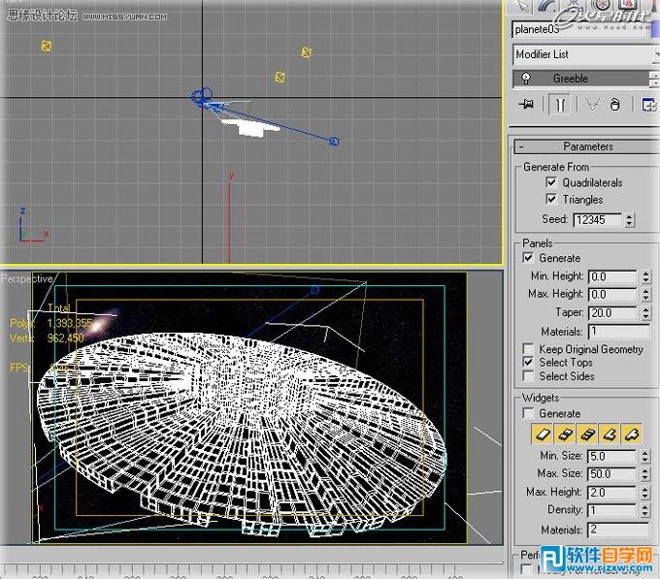The width and height of the screenshot is (660, 579).
Task: Click the Polys count 1,393,355
Action: point(70,323)
